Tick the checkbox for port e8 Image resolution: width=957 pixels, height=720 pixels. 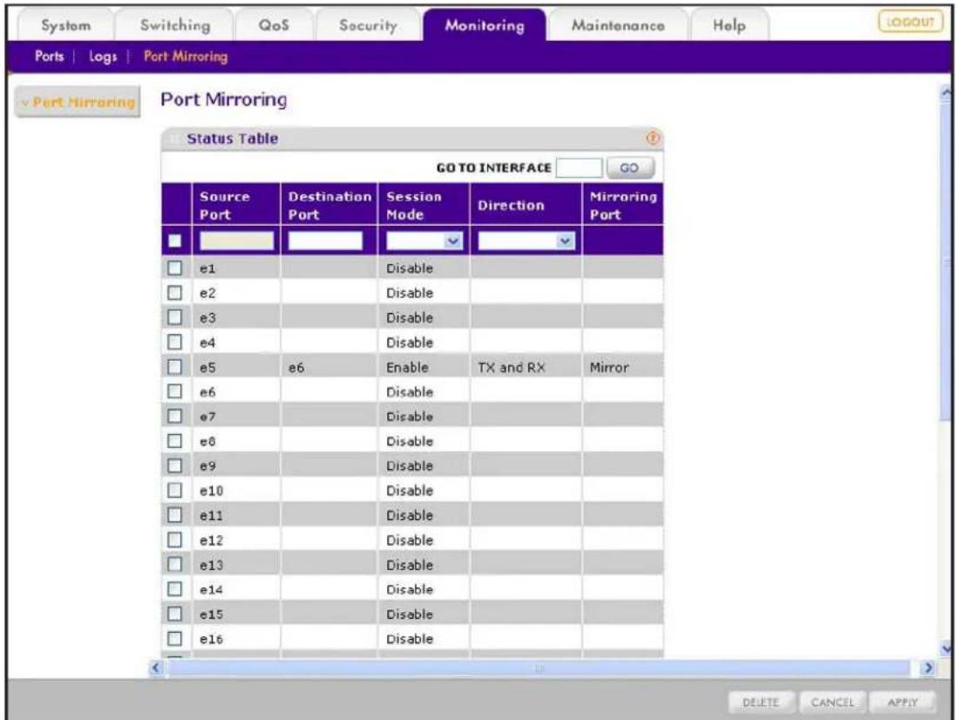pos(174,440)
